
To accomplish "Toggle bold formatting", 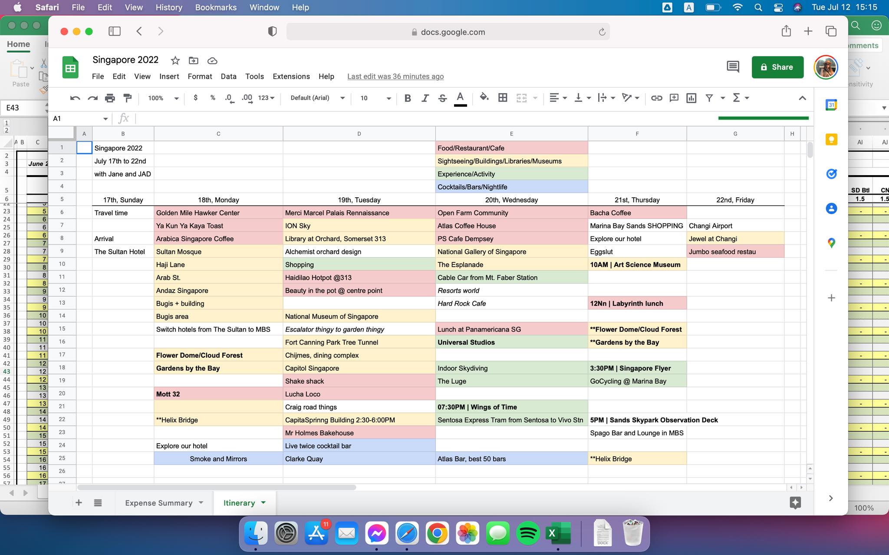I will pyautogui.click(x=407, y=98).
